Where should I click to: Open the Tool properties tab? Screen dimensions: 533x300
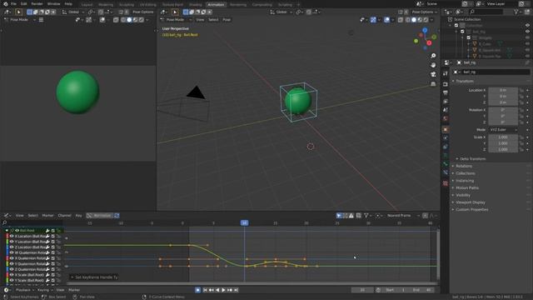pos(446,73)
